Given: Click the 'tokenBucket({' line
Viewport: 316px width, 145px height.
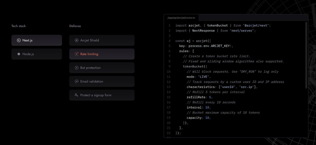Looking at the screenshot, I should pos(195,66).
